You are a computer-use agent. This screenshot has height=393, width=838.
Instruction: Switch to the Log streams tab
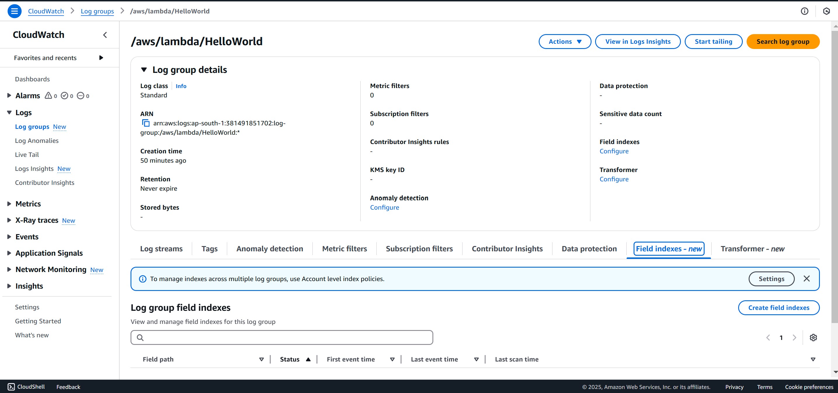coord(161,248)
